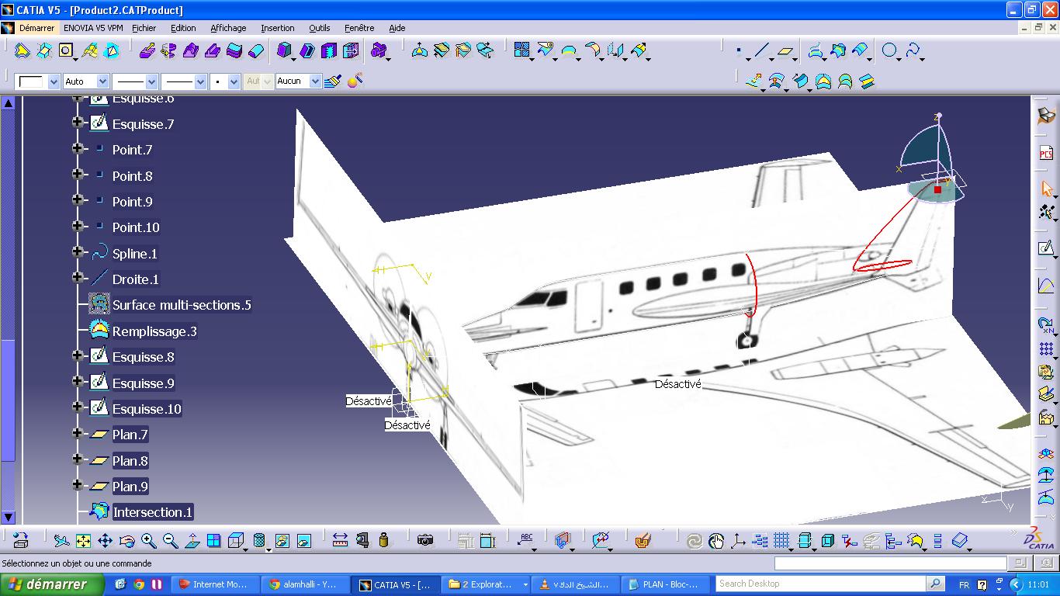
Task: Open the Outils menu
Action: pos(319,28)
